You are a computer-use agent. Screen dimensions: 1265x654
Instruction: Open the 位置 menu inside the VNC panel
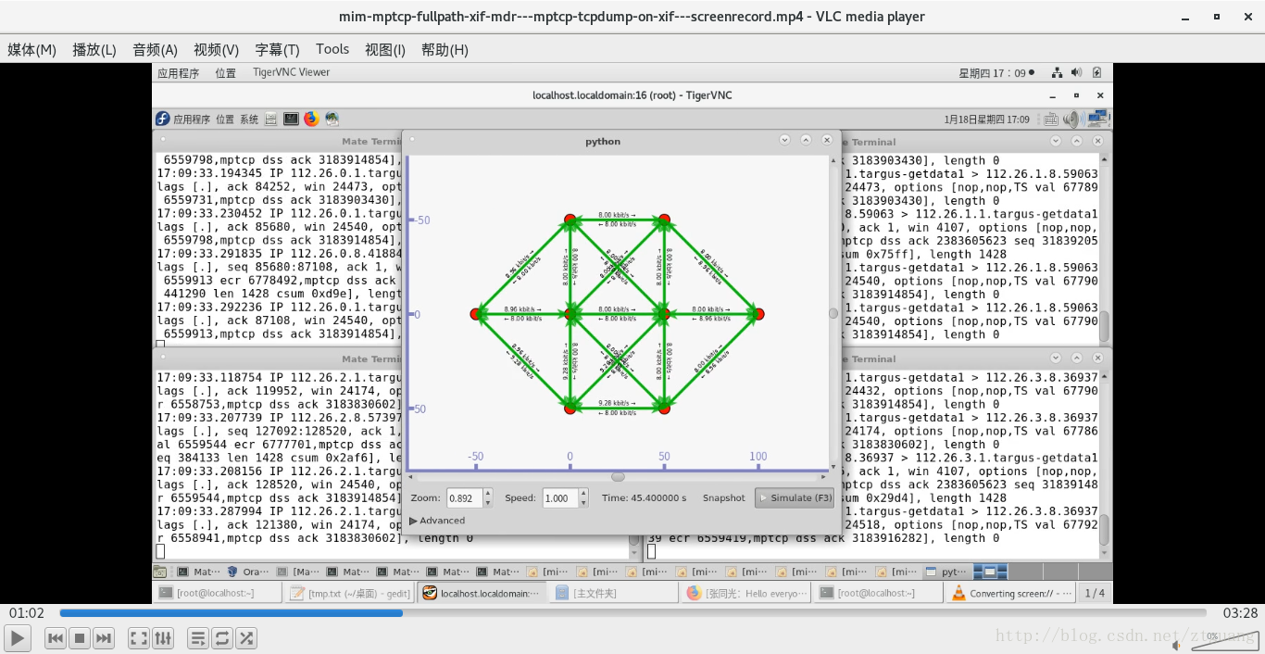pos(225,119)
